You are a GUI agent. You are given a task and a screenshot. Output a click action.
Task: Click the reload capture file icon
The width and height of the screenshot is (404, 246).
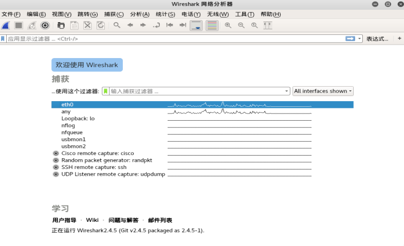[100, 26]
